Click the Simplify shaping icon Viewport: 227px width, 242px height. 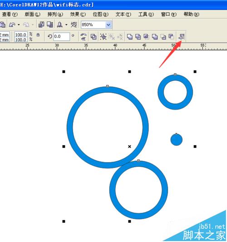[155, 37]
